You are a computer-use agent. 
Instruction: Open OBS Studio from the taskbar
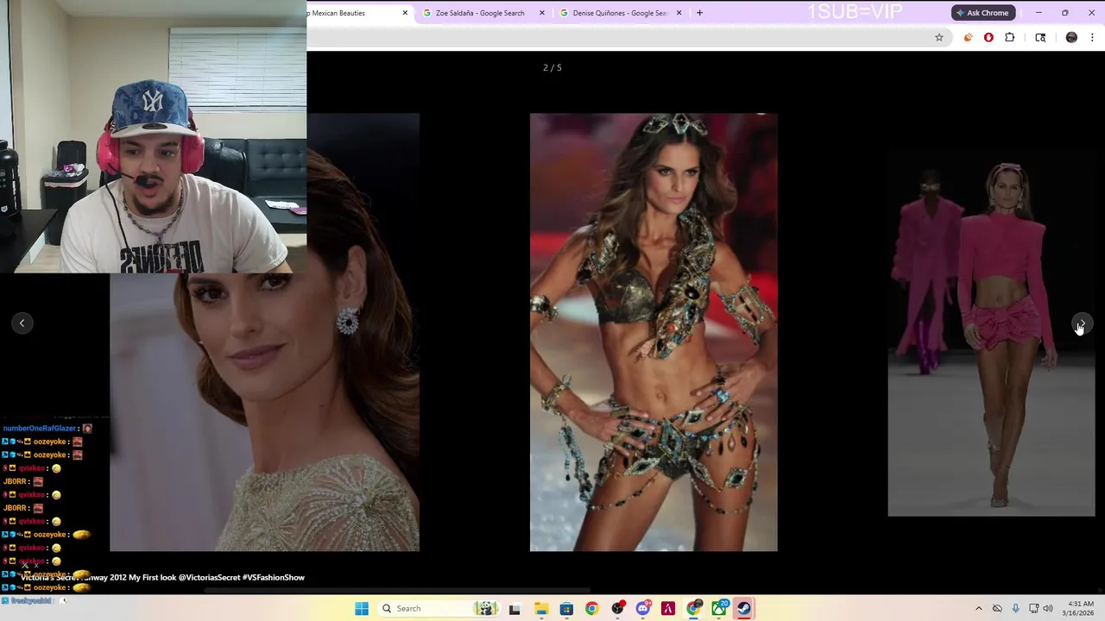(617, 609)
